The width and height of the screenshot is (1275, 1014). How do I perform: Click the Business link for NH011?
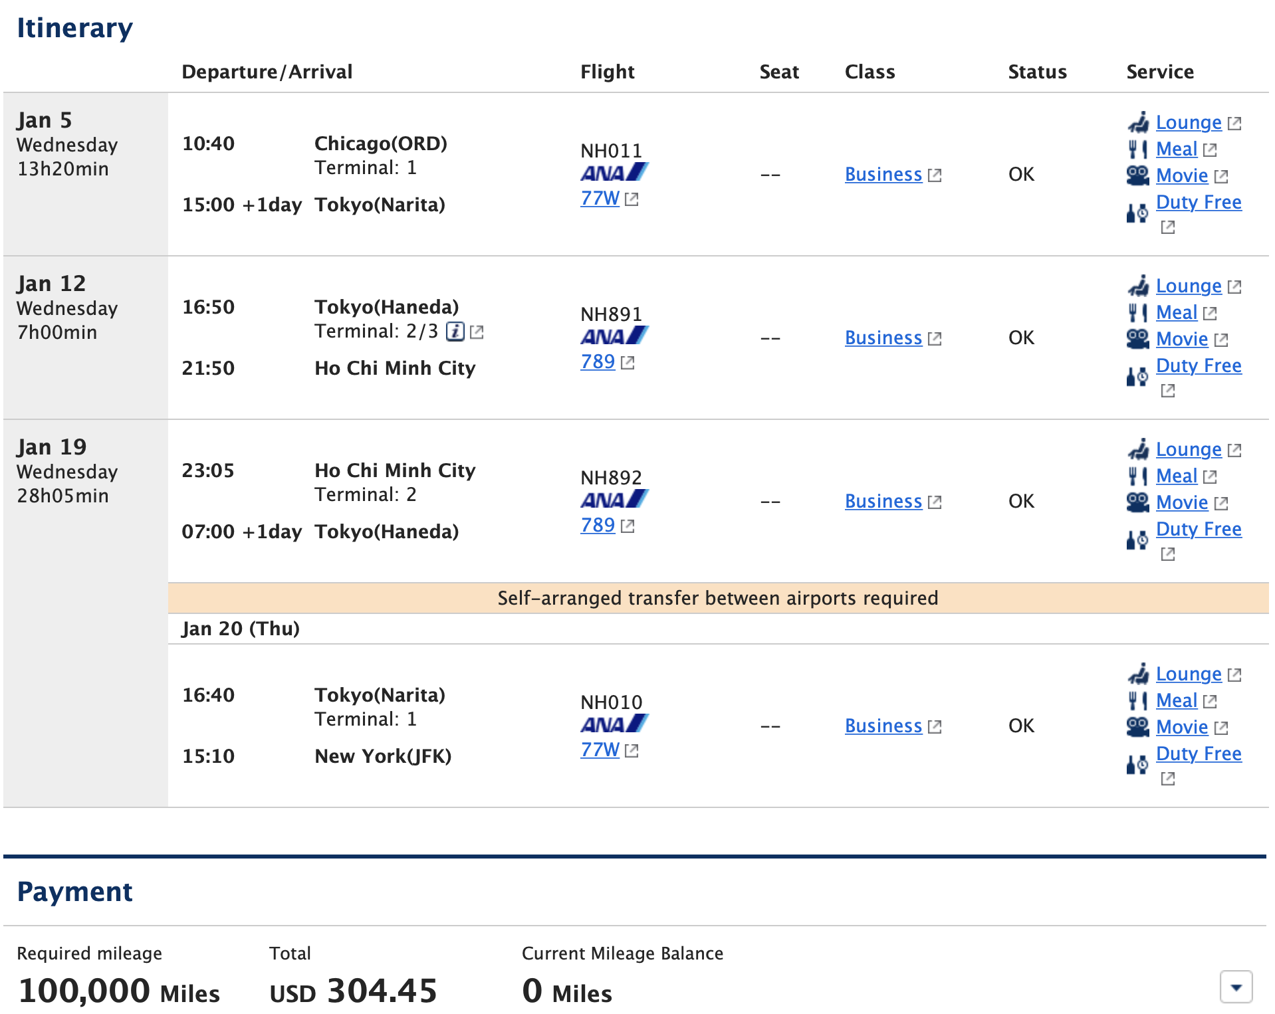point(883,174)
